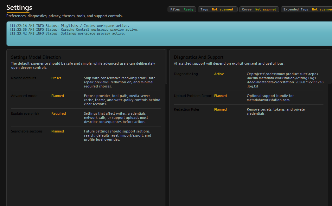Click the Diagnostics And Support heading

point(199,57)
